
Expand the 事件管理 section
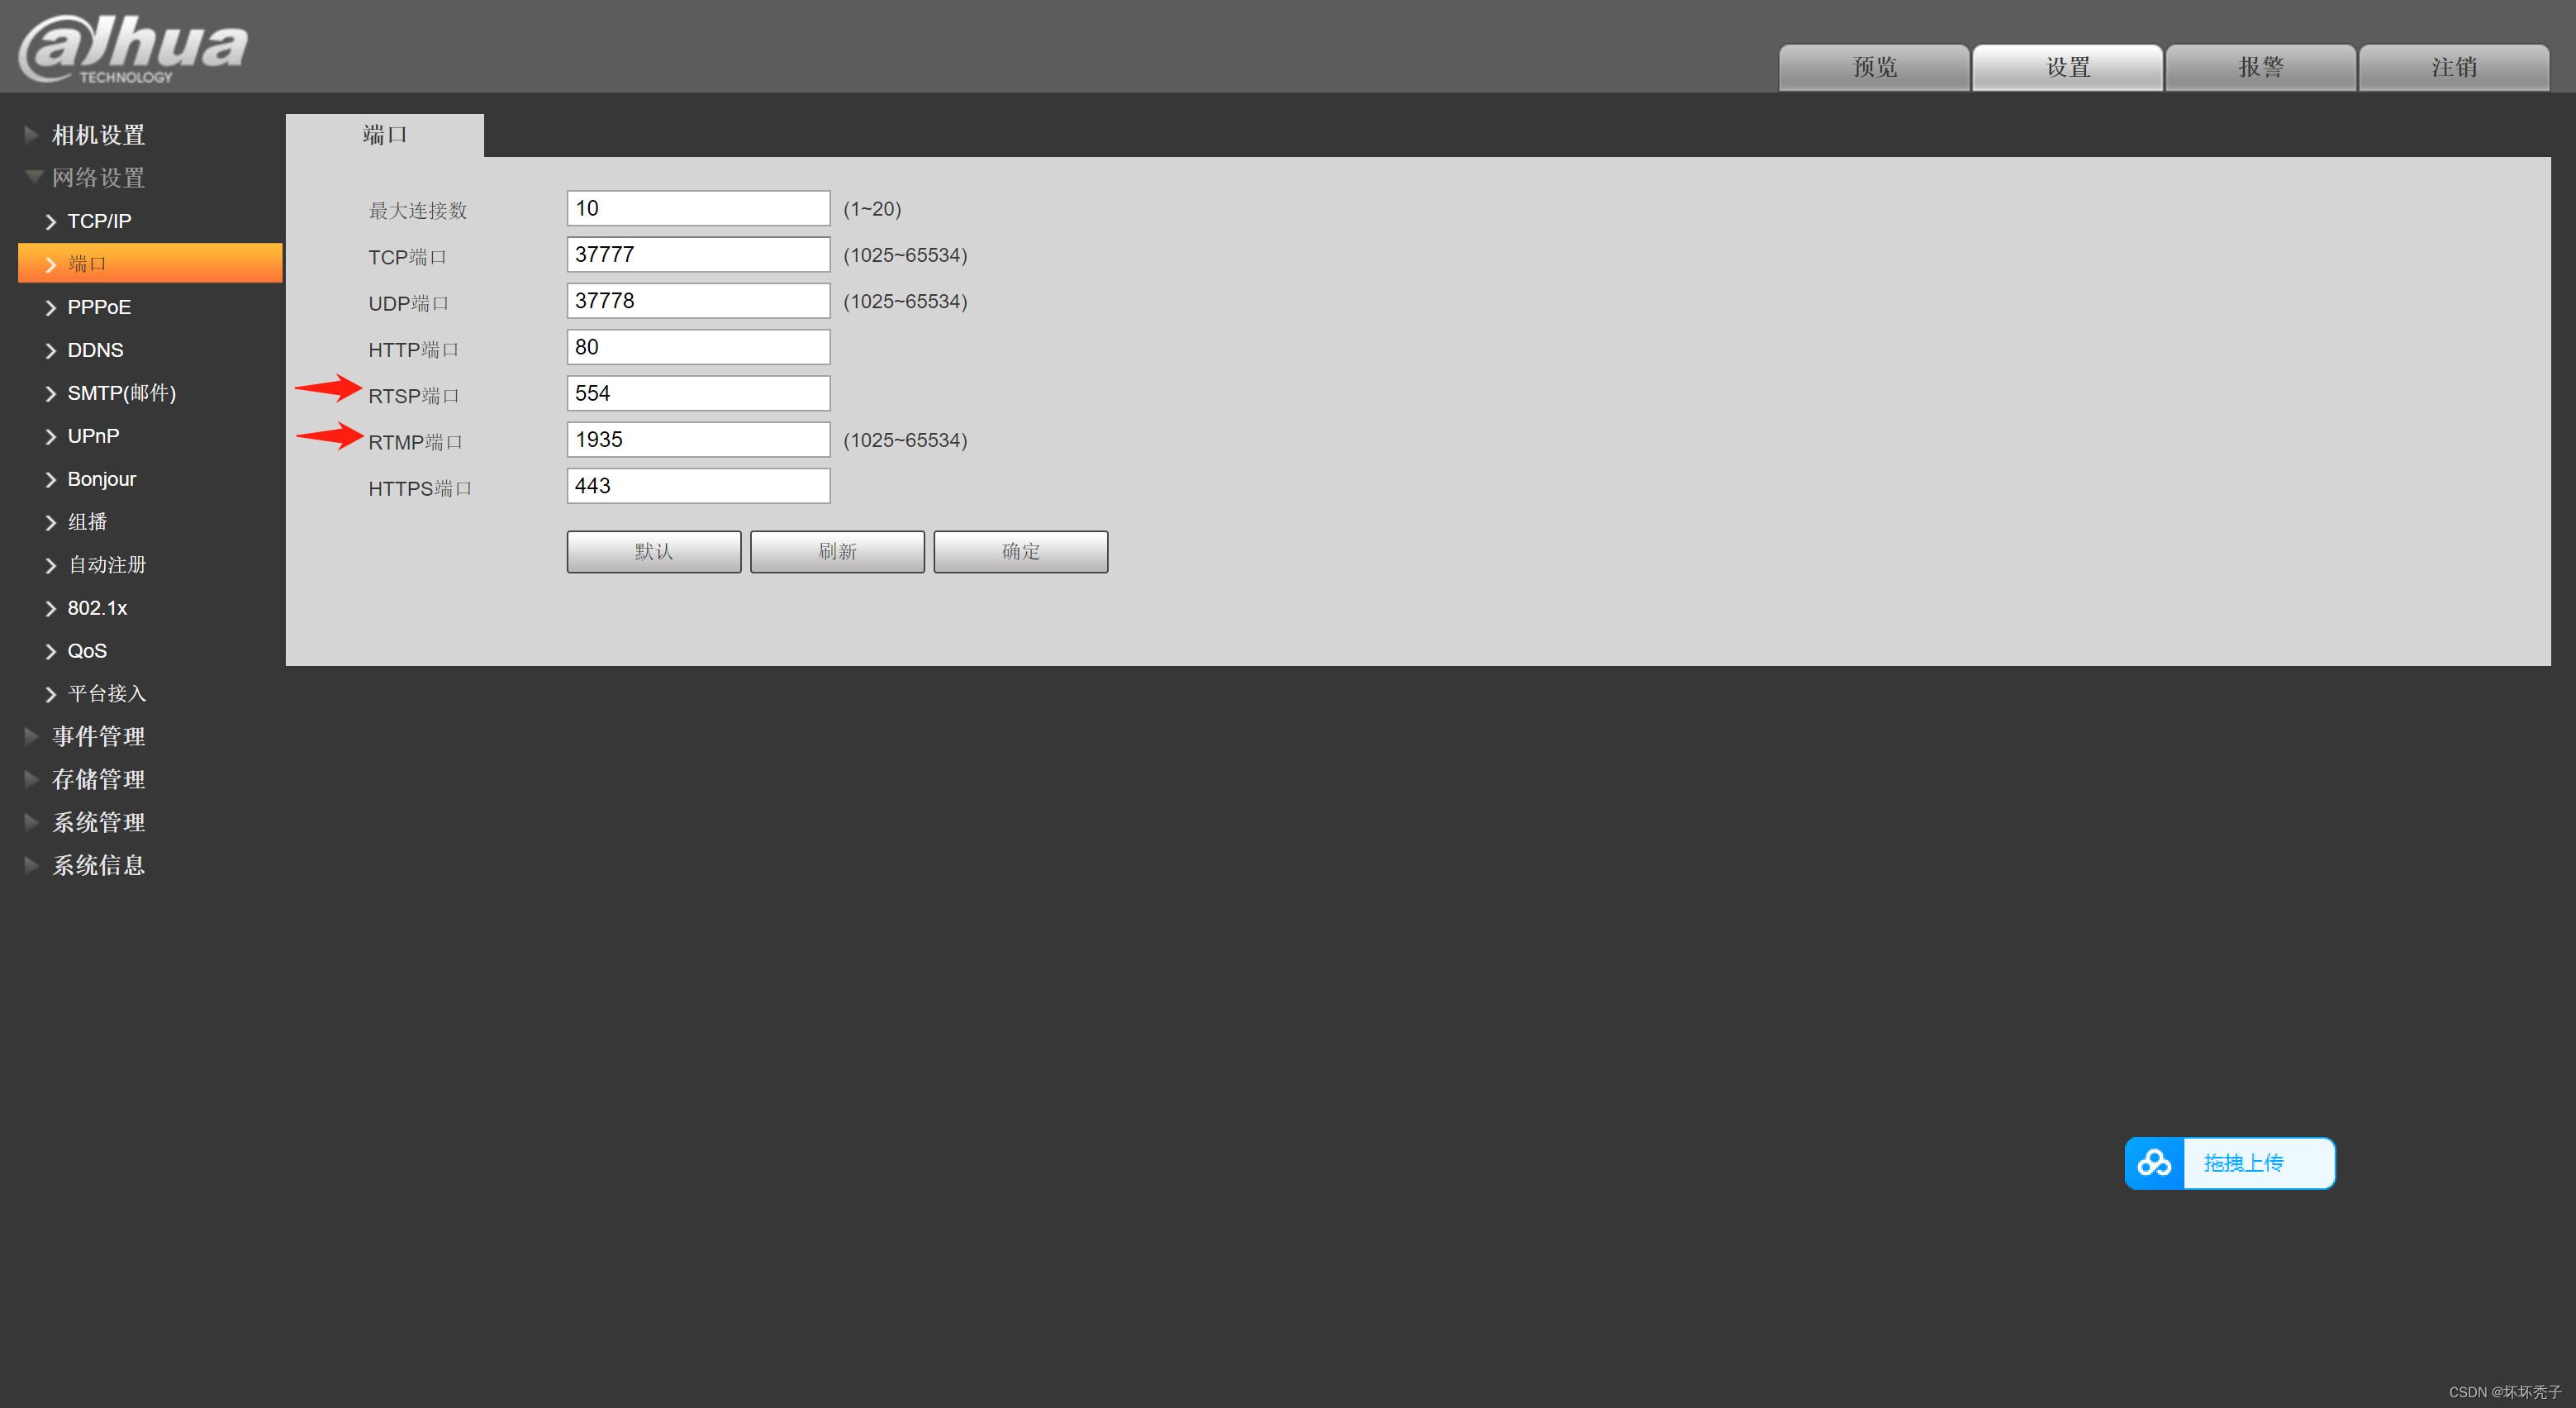pos(98,737)
